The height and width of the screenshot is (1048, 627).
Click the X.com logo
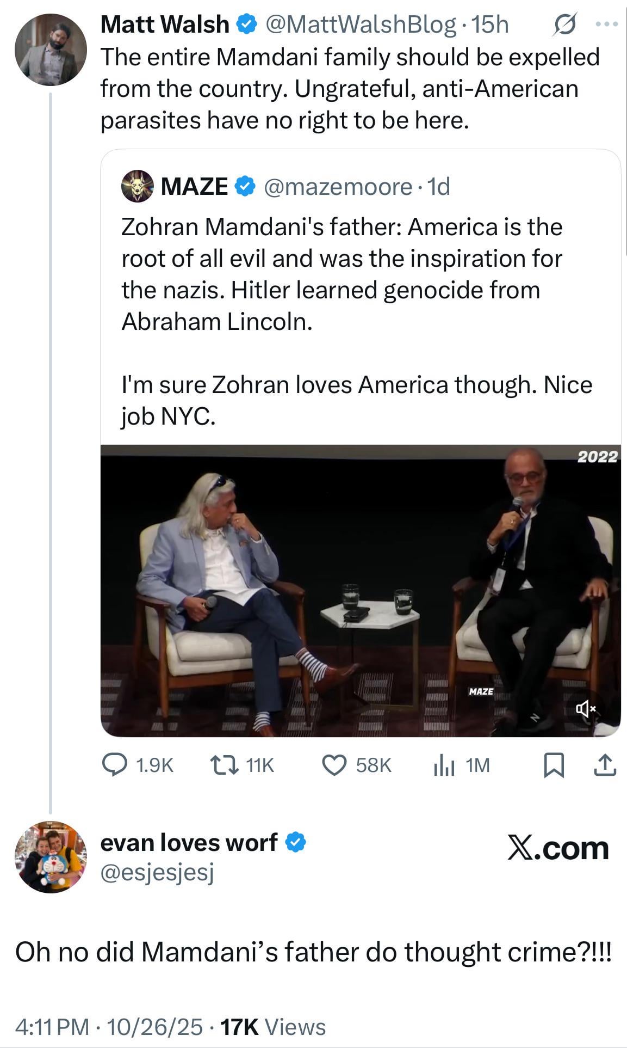(558, 848)
